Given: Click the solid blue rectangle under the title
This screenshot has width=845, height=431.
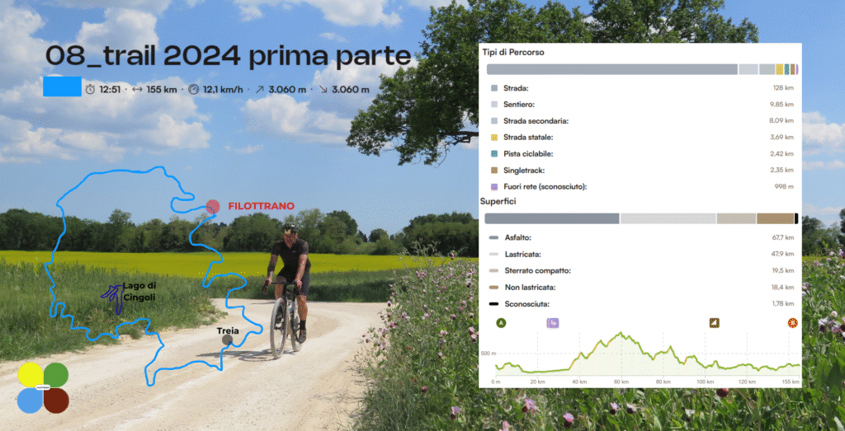Looking at the screenshot, I should (62, 86).
